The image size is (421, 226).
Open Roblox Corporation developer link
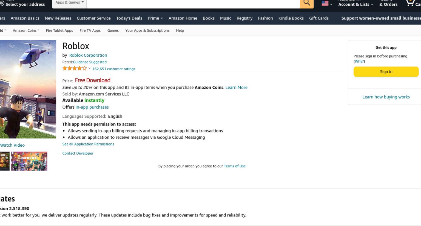88,55
